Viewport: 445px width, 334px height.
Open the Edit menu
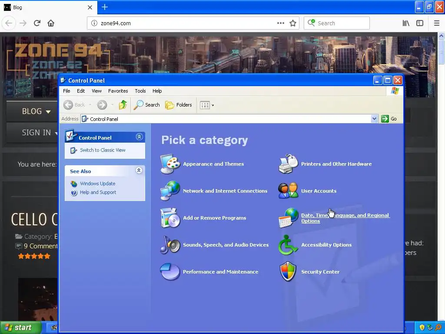(81, 91)
